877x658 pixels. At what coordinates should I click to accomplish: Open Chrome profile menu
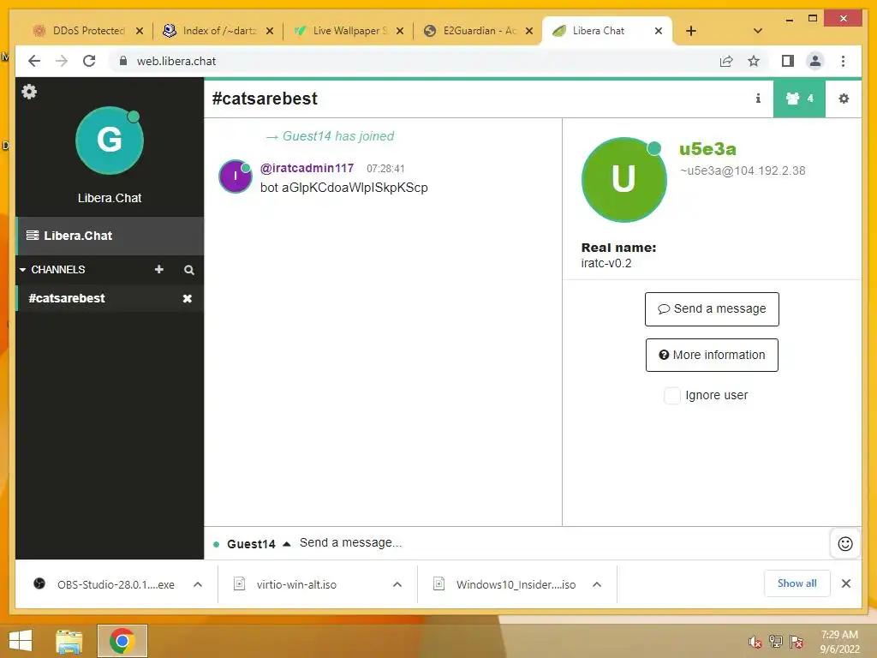(x=815, y=61)
